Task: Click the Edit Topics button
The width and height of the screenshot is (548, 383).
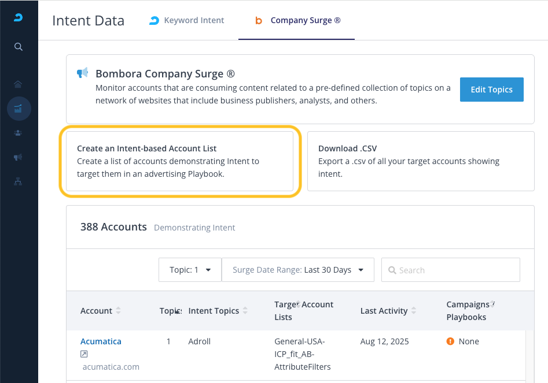Action: [x=491, y=90]
